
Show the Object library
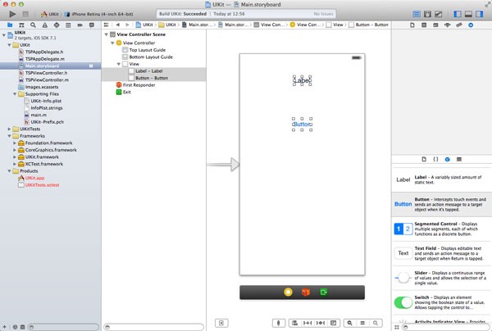pos(447,159)
